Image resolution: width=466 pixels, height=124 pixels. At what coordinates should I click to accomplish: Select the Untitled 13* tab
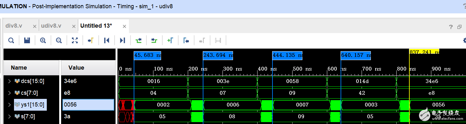pyautogui.click(x=96, y=26)
